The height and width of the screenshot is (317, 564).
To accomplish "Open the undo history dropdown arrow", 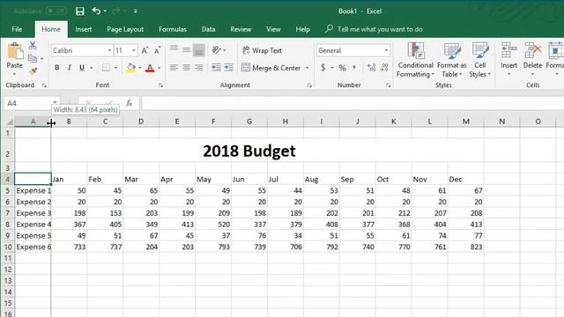I will [x=105, y=11].
